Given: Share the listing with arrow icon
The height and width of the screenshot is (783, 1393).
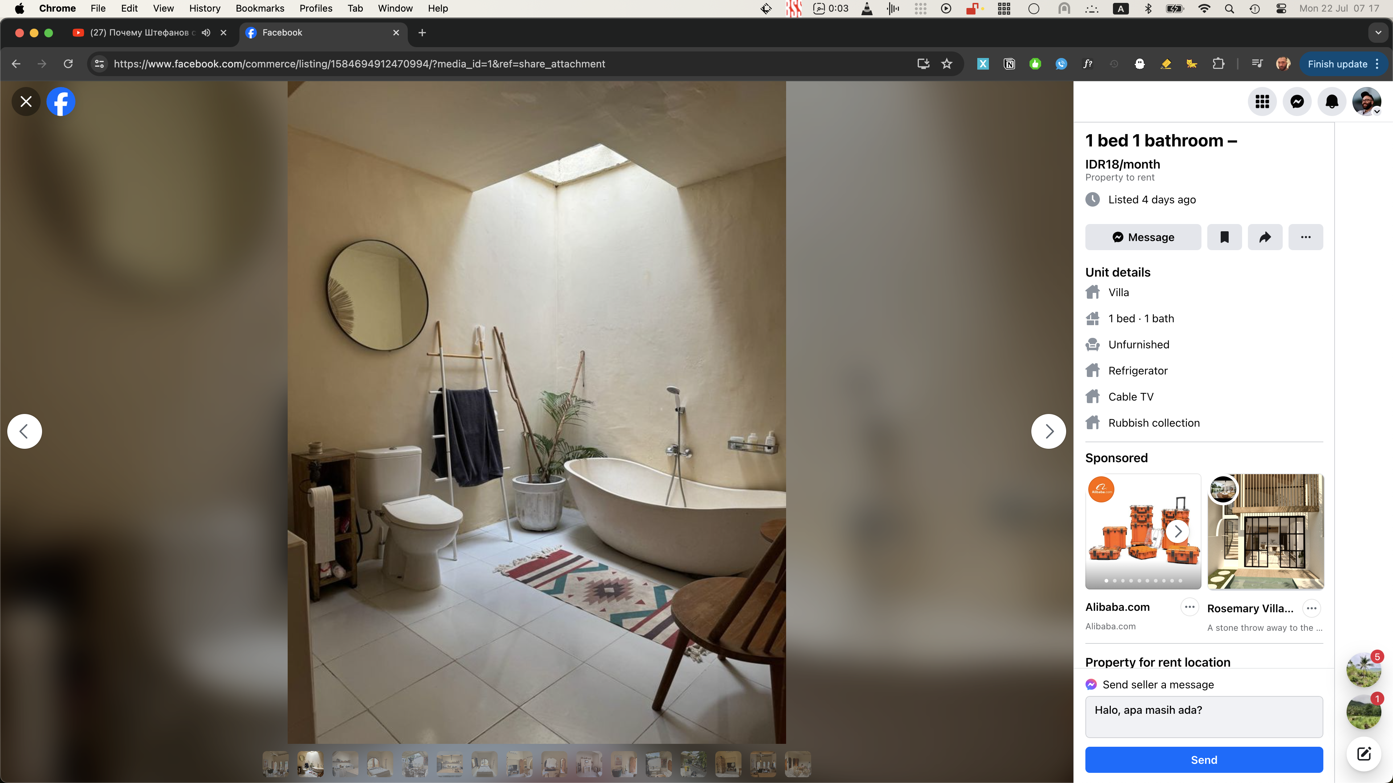Looking at the screenshot, I should pos(1265,237).
